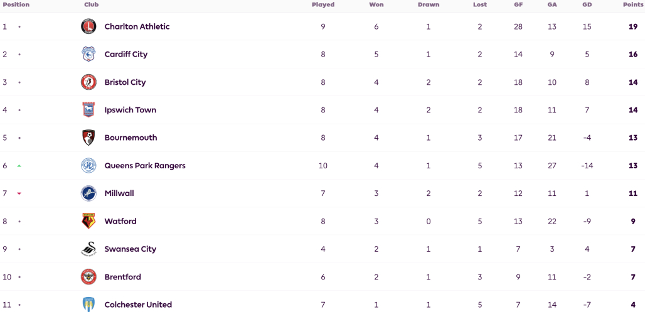Click the Queens Park Rangers crest
This screenshot has width=645, height=314.
[x=88, y=166]
